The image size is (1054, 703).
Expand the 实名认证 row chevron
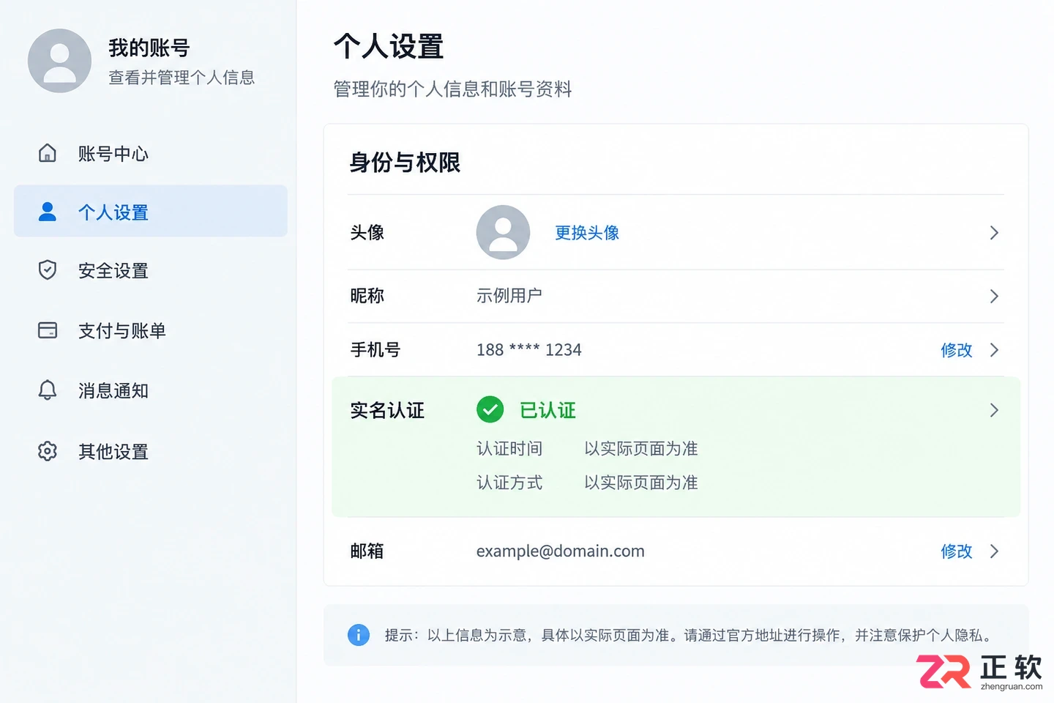coord(994,410)
